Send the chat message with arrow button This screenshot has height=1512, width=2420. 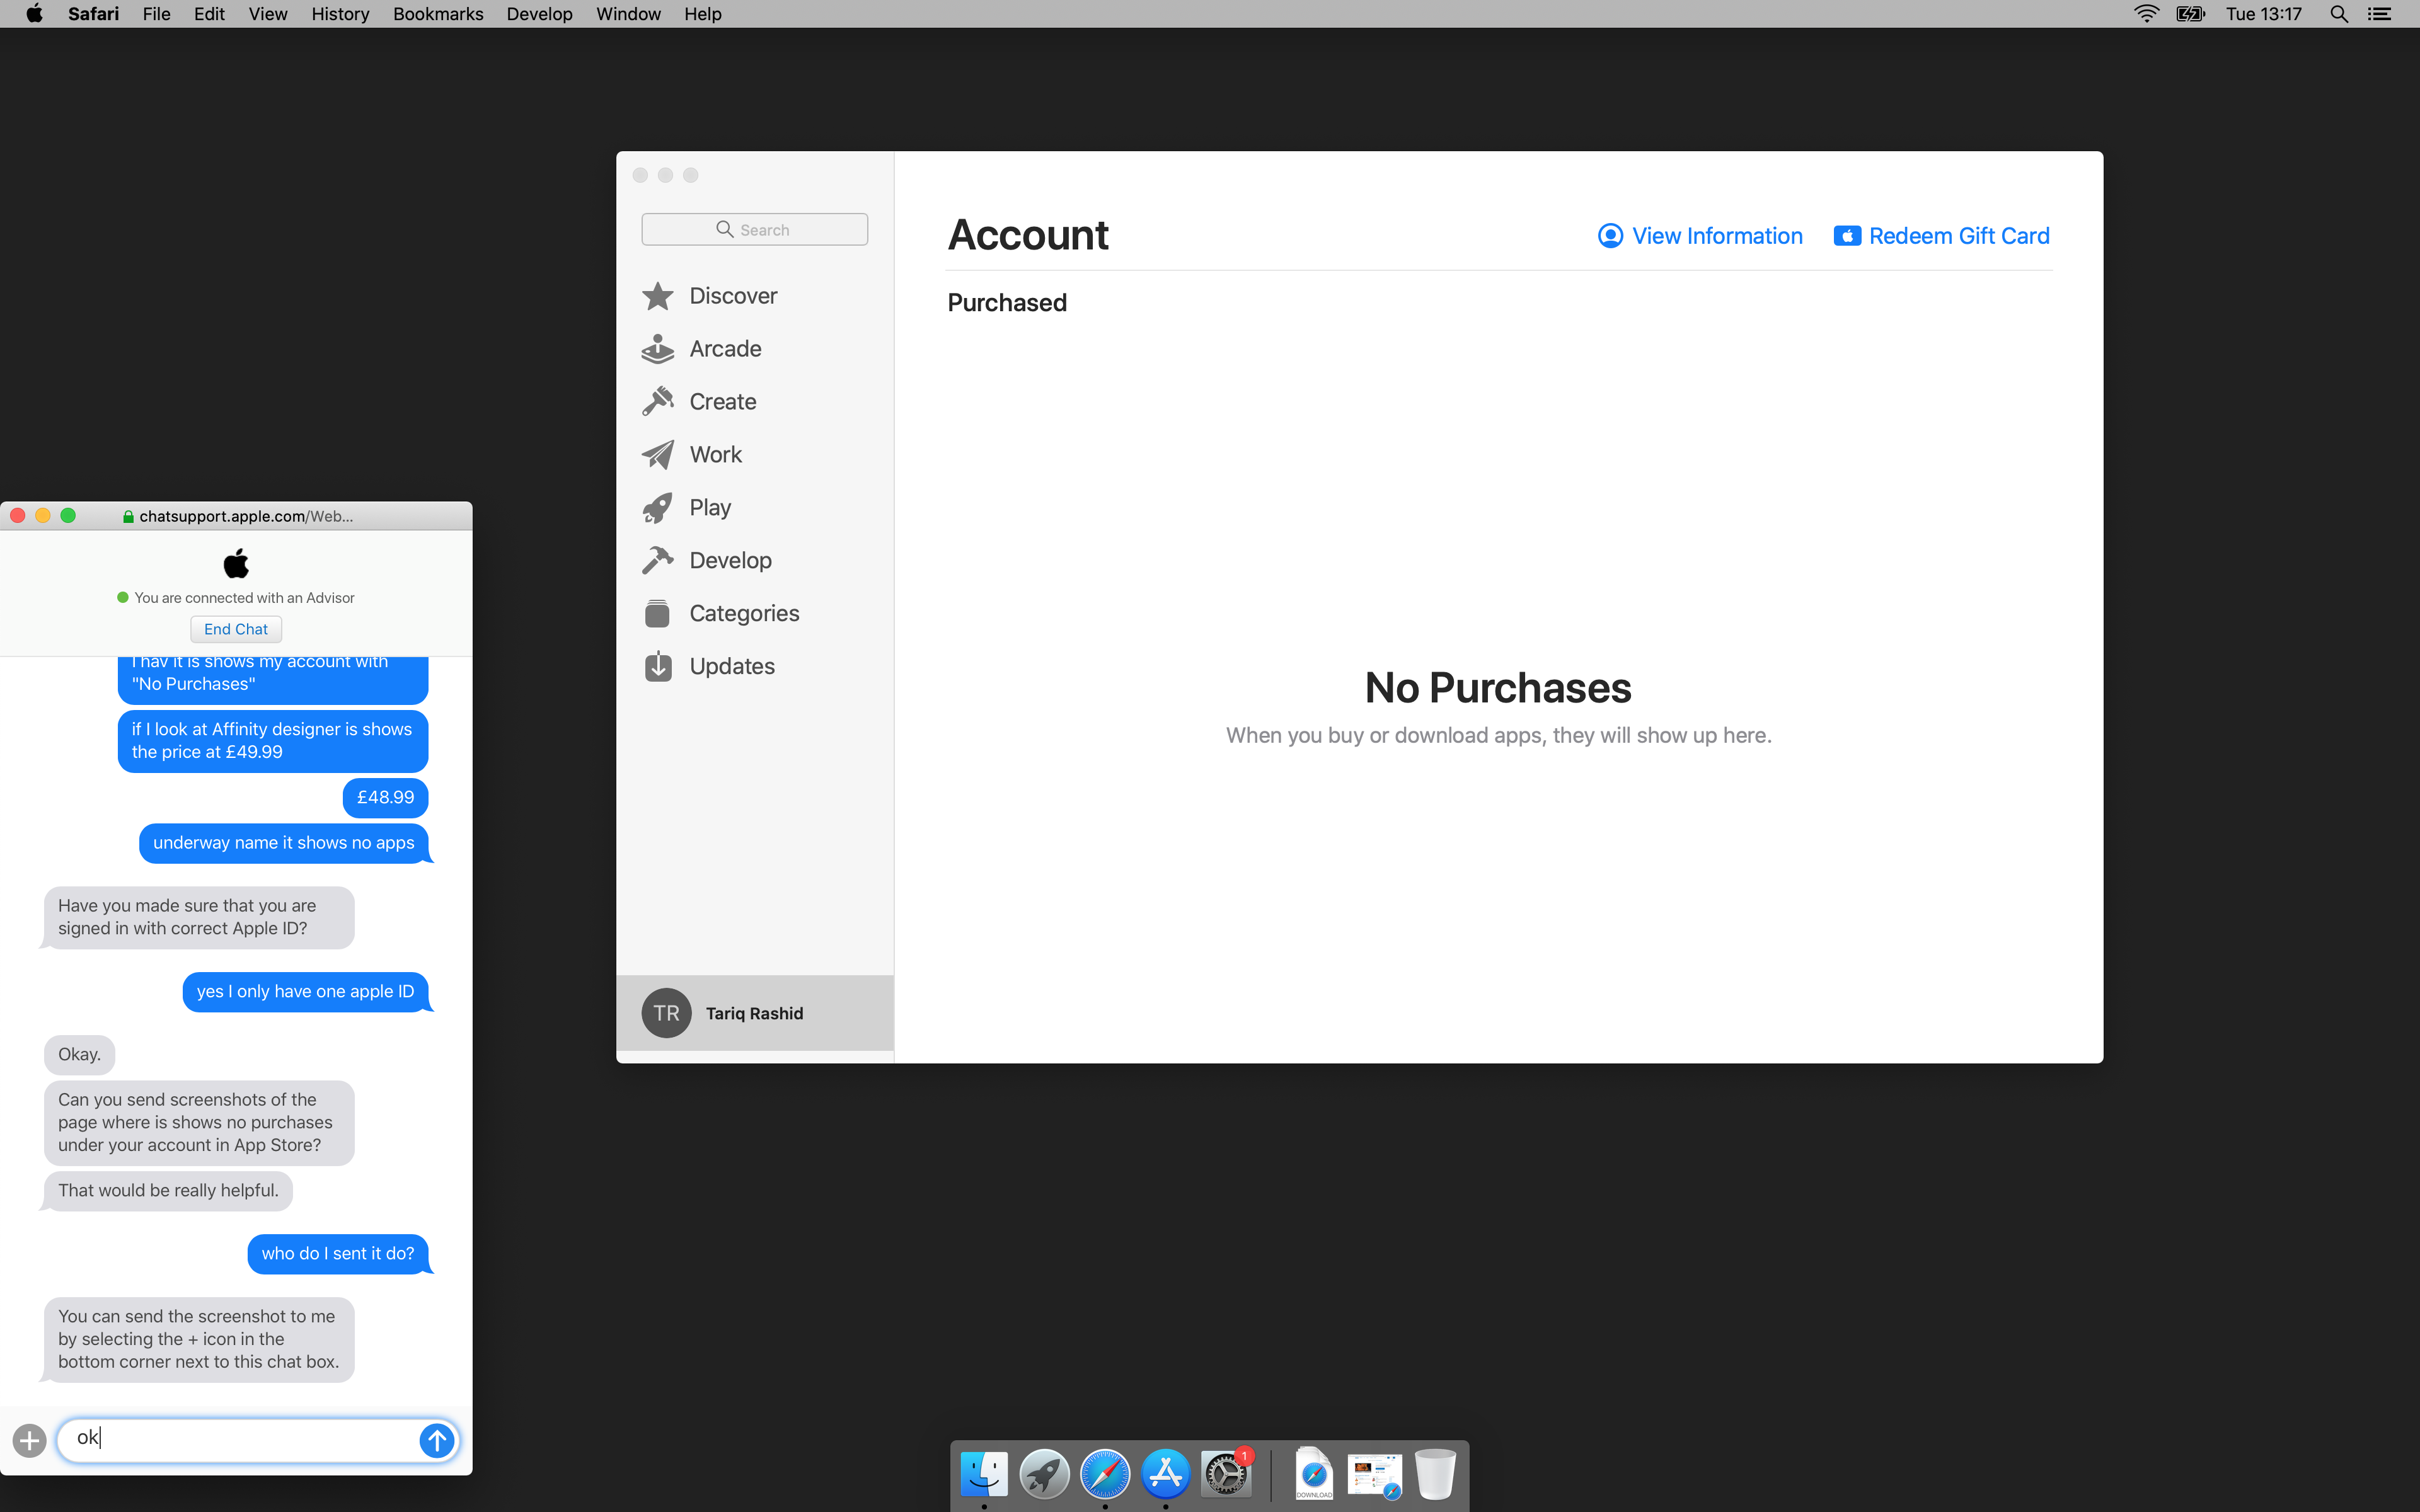[437, 1440]
